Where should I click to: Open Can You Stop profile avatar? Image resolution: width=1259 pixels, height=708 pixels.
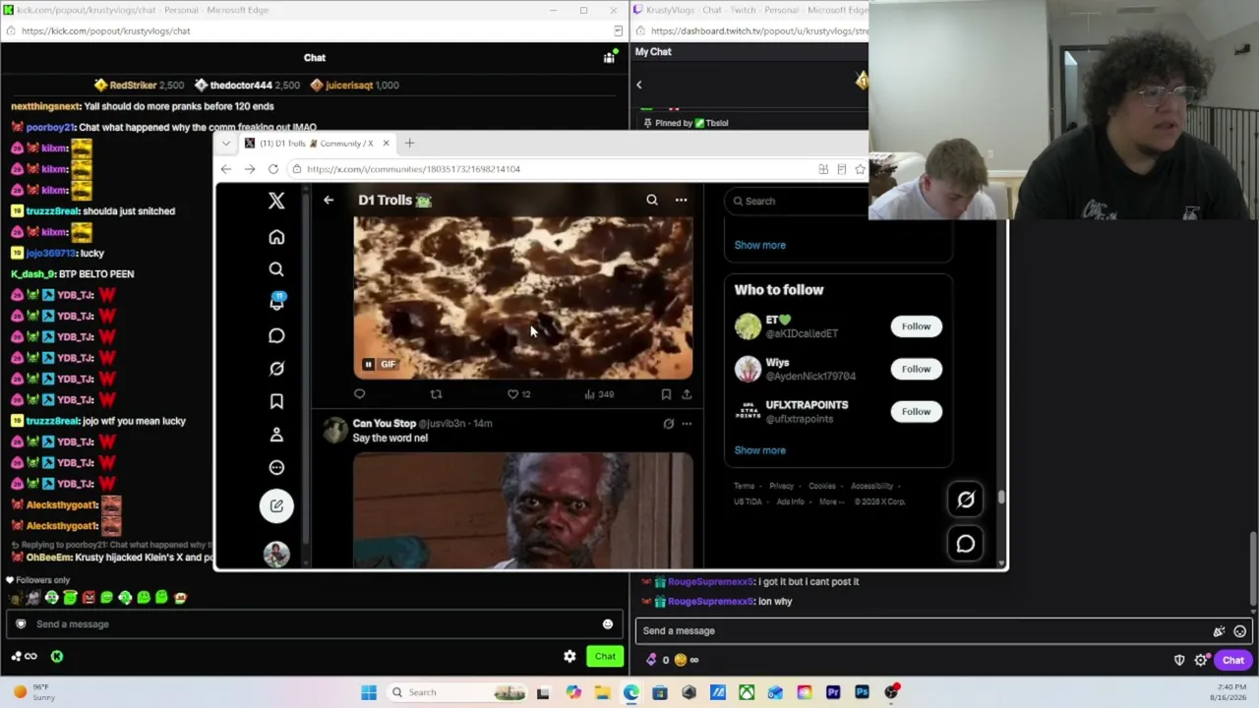tap(335, 430)
